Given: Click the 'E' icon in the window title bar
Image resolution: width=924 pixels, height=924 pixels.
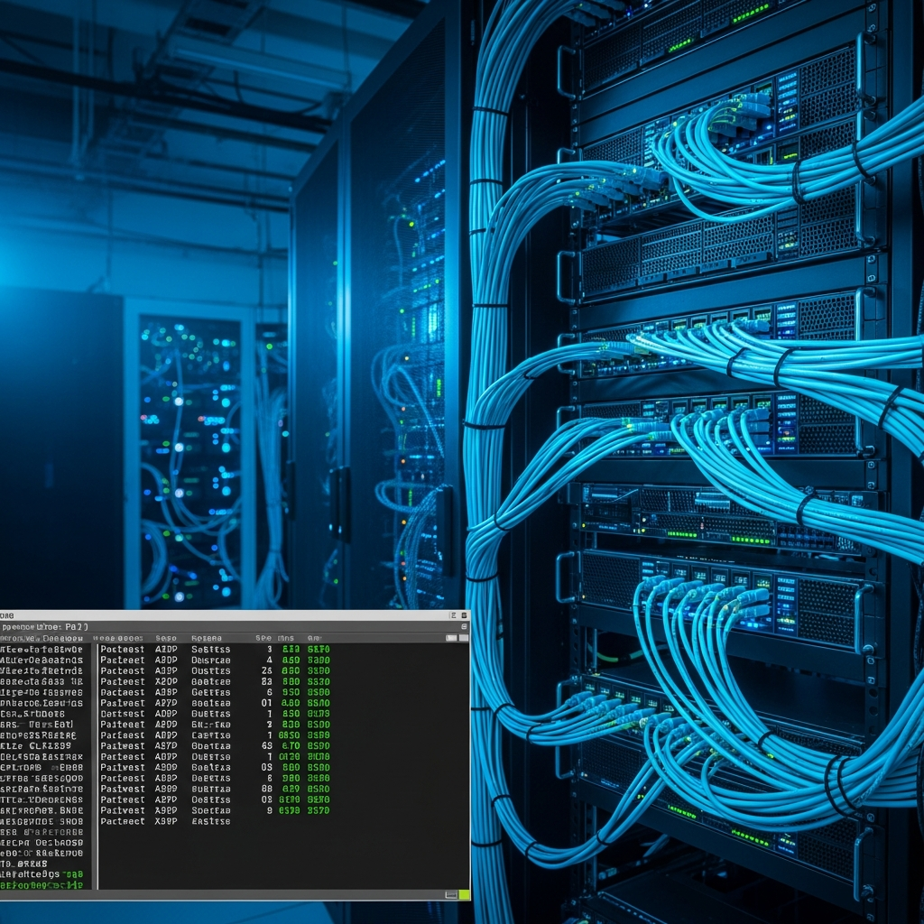Looking at the screenshot, I should [x=453, y=615].
